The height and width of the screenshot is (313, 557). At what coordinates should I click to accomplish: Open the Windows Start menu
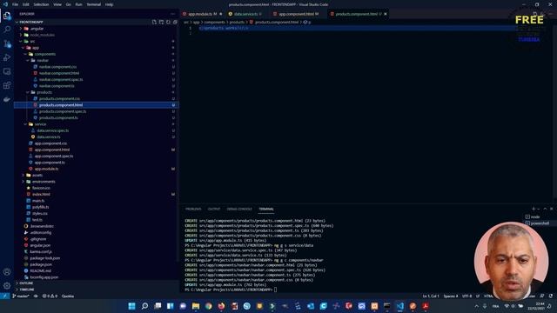(131, 306)
